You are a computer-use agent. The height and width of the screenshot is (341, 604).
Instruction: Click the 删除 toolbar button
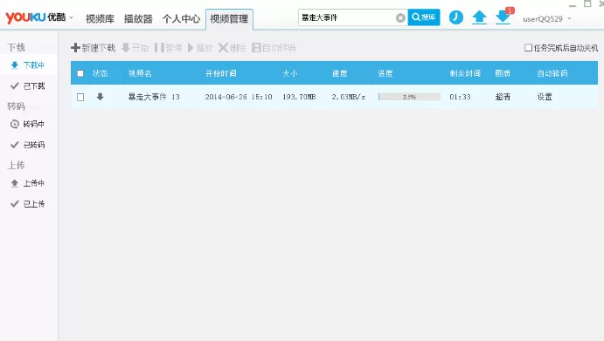[x=233, y=48]
